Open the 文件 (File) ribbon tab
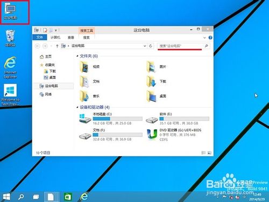Viewport: 269px width, 202px height. 39,37
